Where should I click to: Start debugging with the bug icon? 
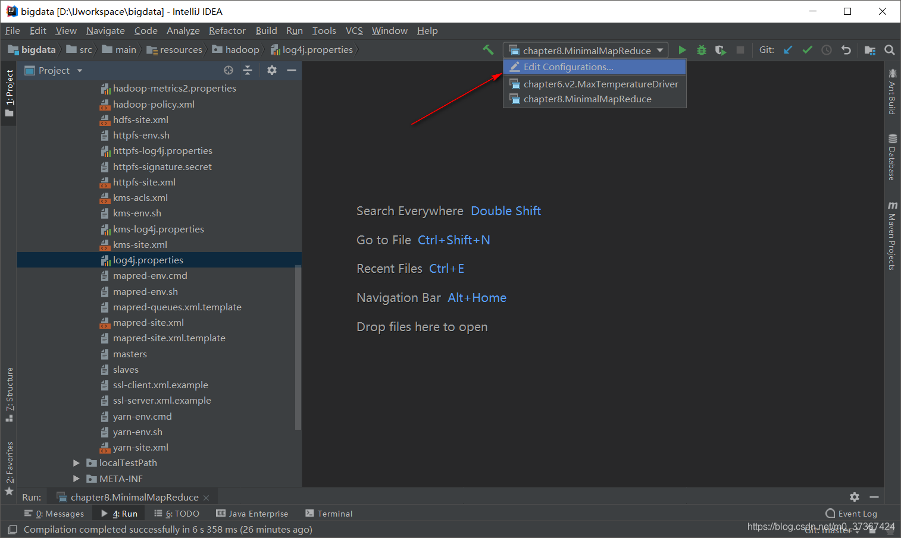(x=701, y=50)
